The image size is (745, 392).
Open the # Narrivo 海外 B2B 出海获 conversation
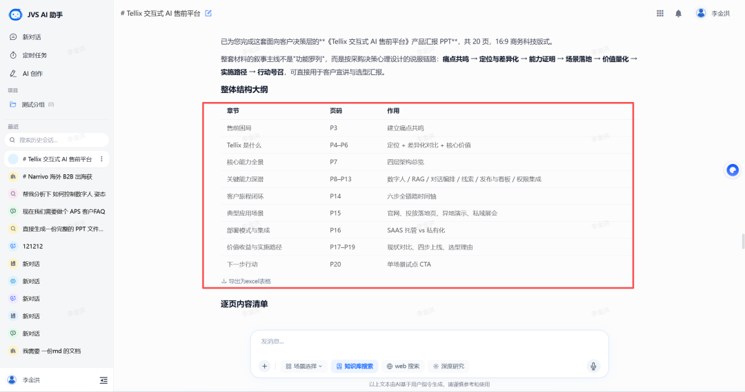pyautogui.click(x=57, y=176)
